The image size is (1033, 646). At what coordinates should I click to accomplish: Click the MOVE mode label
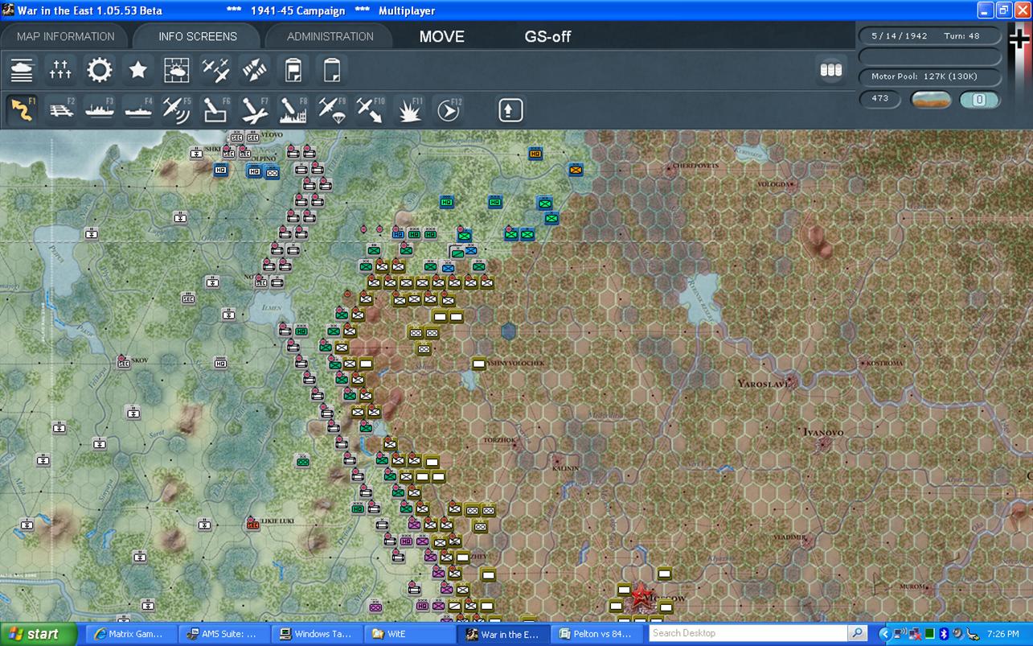(x=442, y=36)
